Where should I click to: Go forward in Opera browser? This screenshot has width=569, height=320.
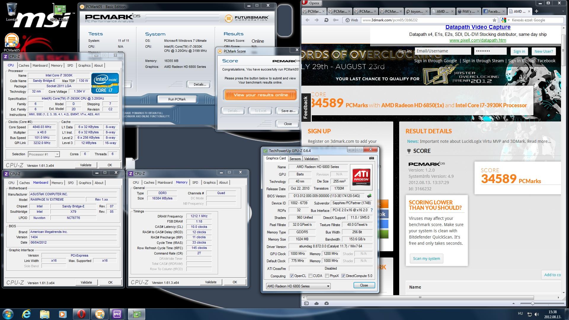pyautogui.click(x=317, y=20)
